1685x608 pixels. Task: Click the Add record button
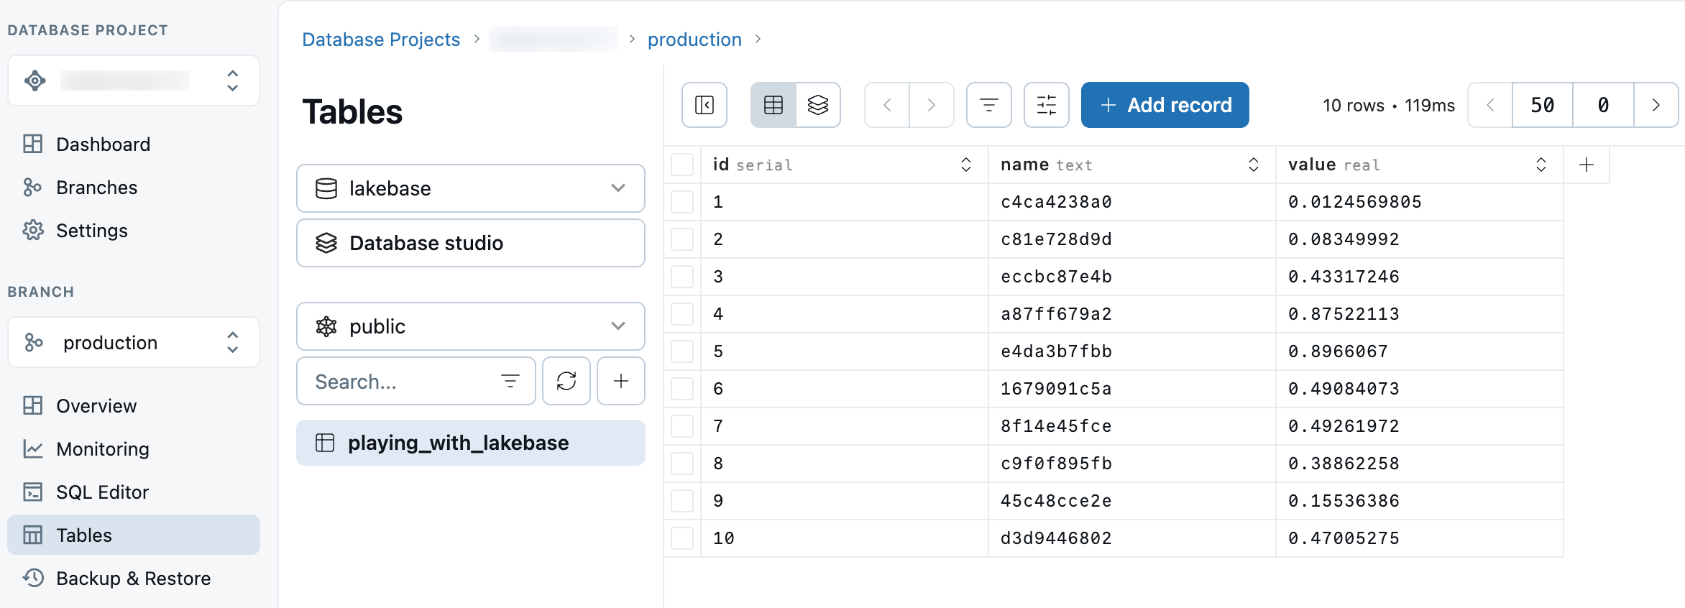pos(1165,105)
